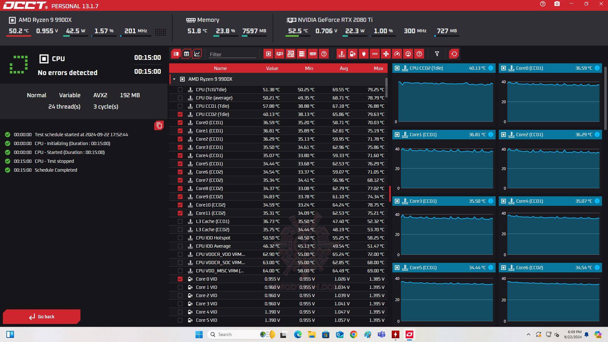Click the sensor Filter text field
608x342 pixels.
coord(232,54)
